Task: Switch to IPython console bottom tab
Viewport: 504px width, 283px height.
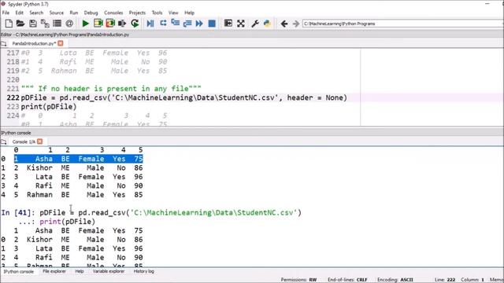Action: (19, 271)
